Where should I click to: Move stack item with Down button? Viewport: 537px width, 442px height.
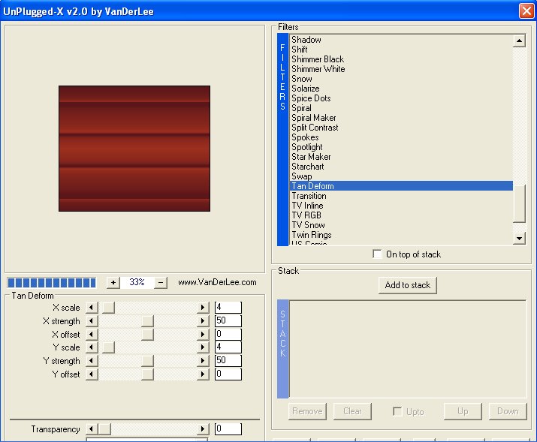point(508,411)
